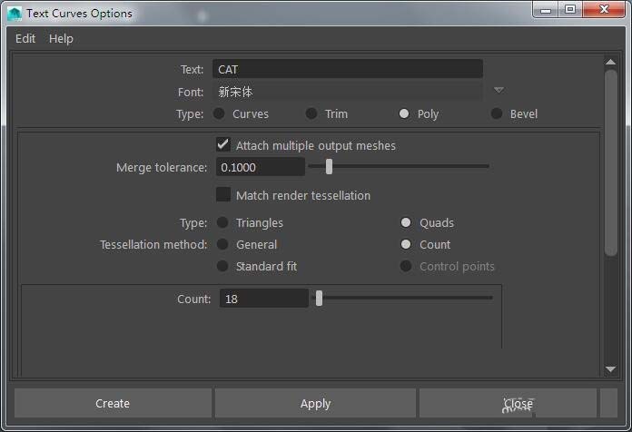
Task: Click the Apply button
Action: (315, 403)
